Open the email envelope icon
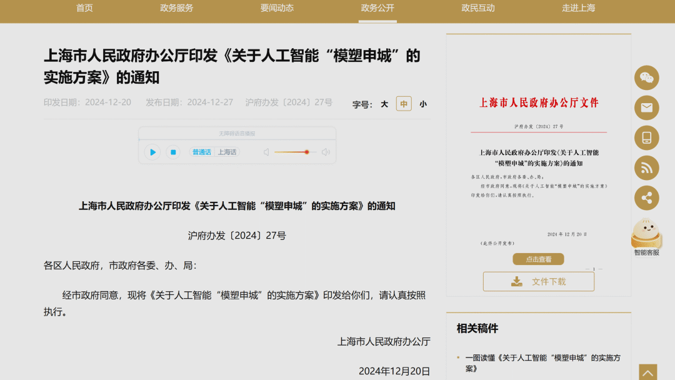This screenshot has height=380, width=675. tap(647, 107)
